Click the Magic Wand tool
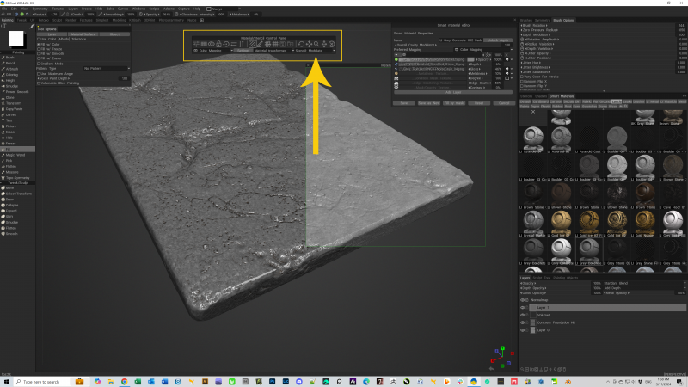The image size is (688, 387). tap(14, 154)
